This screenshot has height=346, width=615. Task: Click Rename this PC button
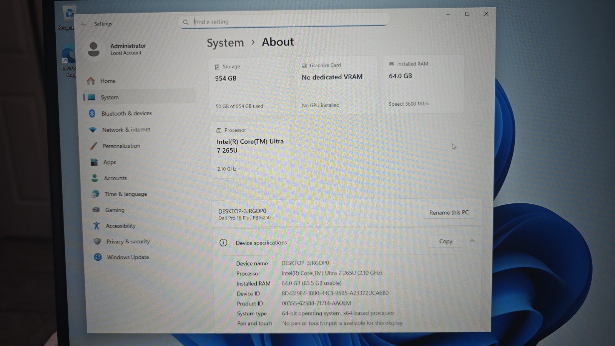[449, 213]
